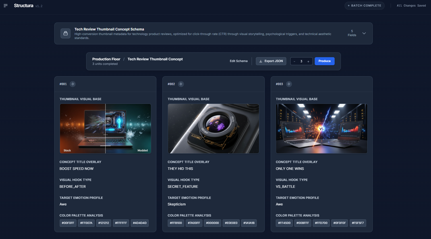Click the #001 card identifier

click(63, 84)
